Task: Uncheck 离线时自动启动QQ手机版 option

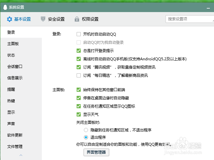Action: (x=79, y=59)
